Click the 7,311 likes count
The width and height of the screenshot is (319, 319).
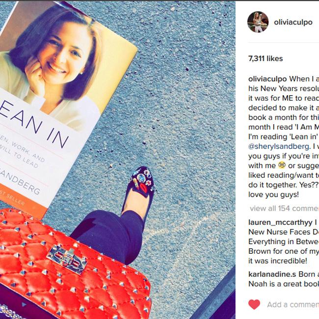(266, 58)
